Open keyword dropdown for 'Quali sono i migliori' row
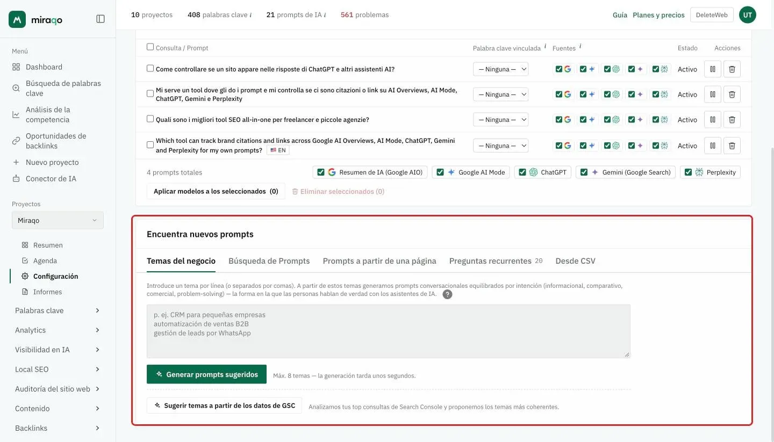Image resolution: width=774 pixels, height=442 pixels. [x=500, y=120]
